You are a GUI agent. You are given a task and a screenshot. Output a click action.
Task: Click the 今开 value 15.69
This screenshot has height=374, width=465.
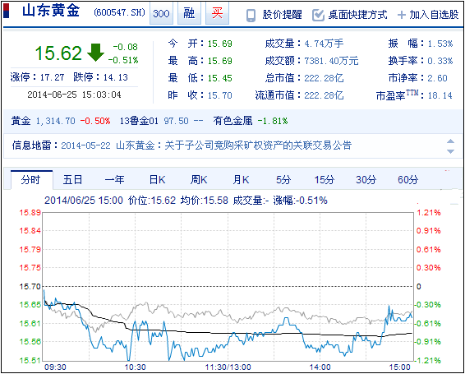219,44
